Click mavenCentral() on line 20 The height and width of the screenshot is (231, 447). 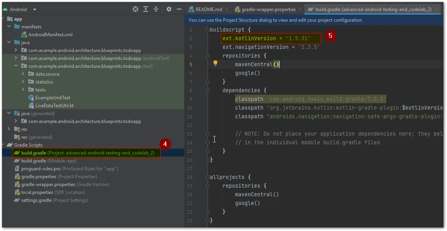(x=257, y=194)
